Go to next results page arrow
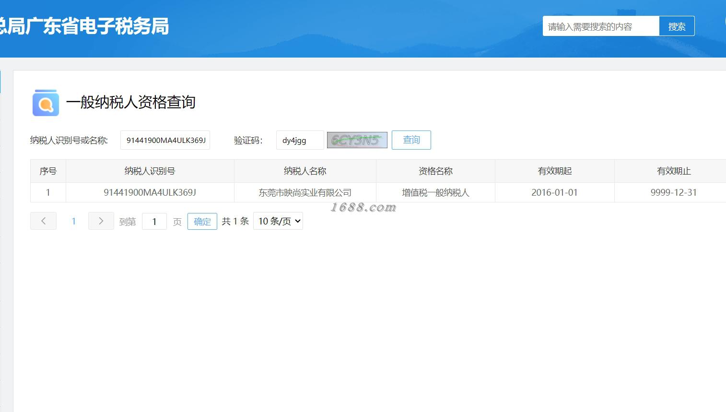This screenshot has width=726, height=412. 101,221
